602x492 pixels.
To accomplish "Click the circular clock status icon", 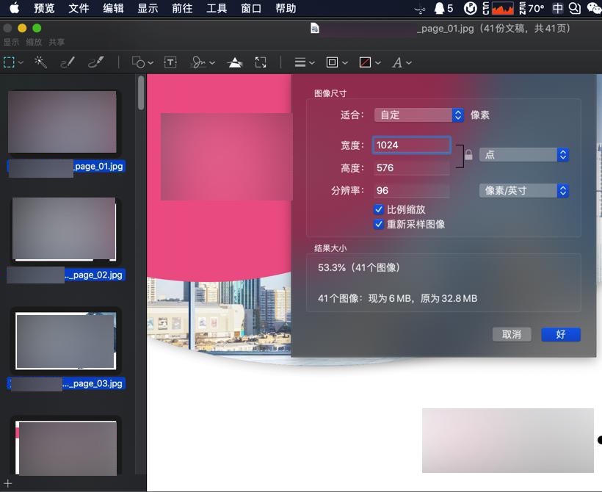I will (471, 8).
